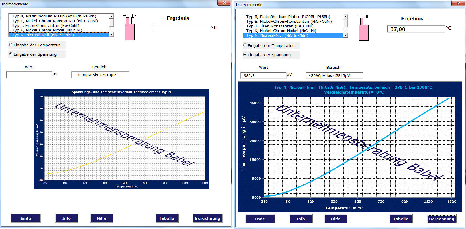Choose Typ N Nicrosil-Nisil in right window
Viewport: 466px width, 229px height.
click(x=293, y=35)
